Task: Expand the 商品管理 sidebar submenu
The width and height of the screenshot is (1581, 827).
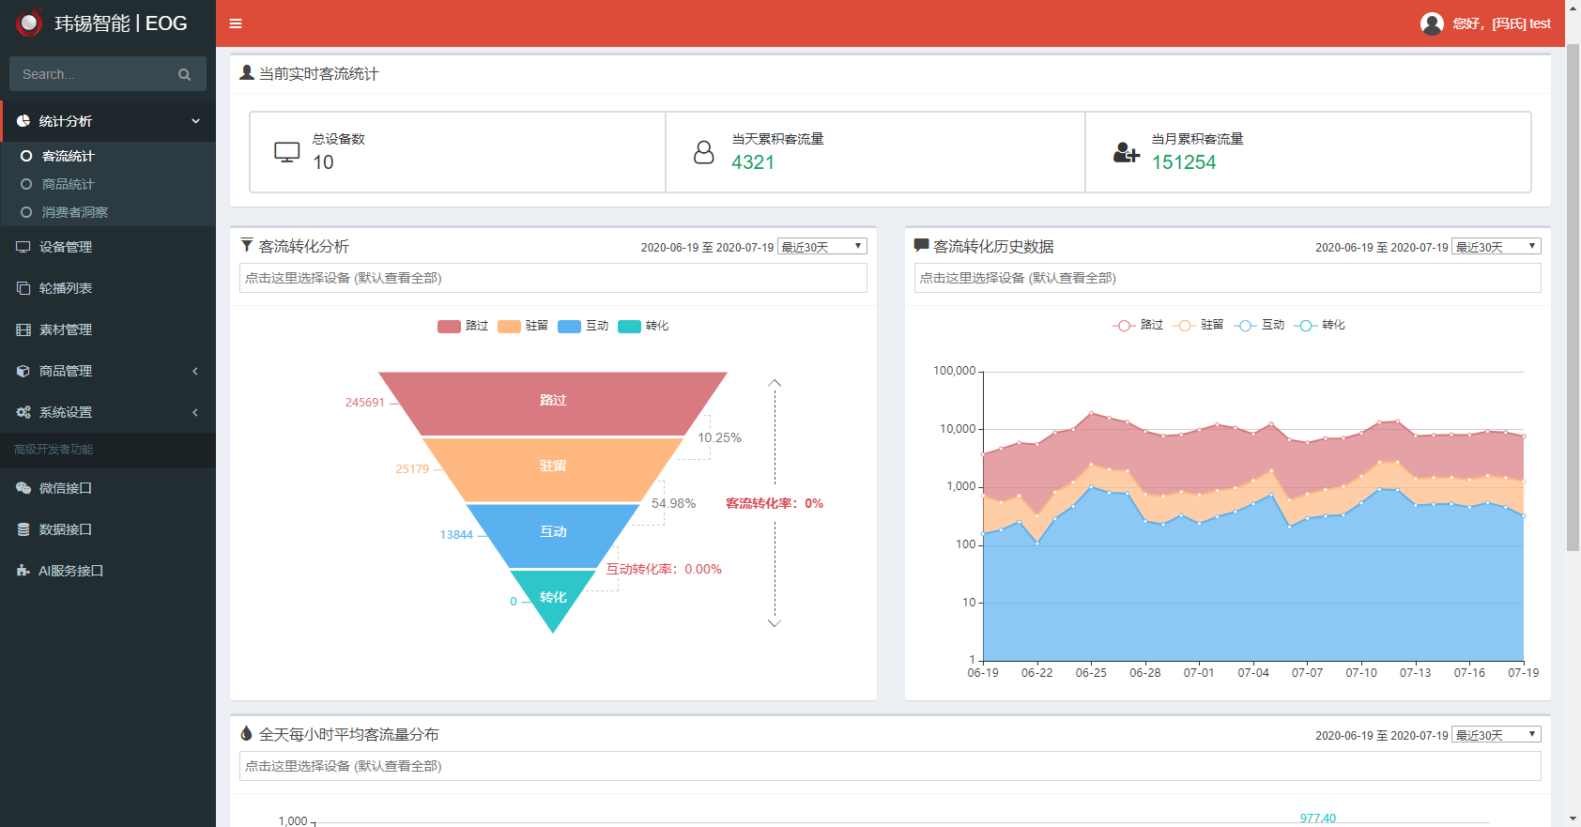Action: click(107, 371)
